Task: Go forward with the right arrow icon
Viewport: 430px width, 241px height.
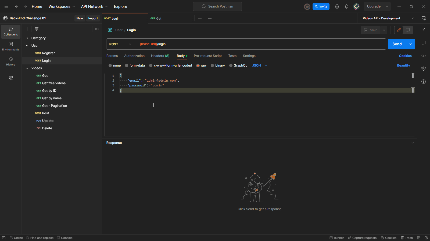Action: point(25,6)
